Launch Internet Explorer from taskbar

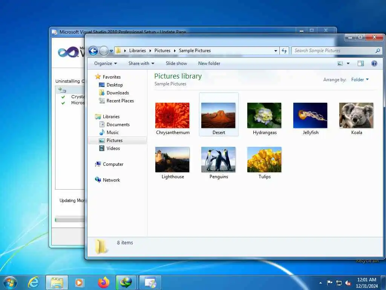(34, 282)
